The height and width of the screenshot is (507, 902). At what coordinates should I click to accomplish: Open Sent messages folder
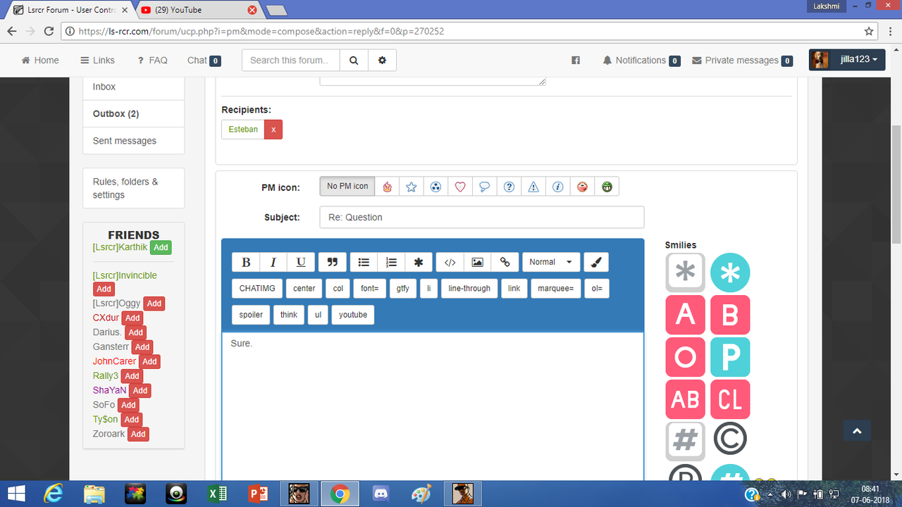pyautogui.click(x=134, y=141)
